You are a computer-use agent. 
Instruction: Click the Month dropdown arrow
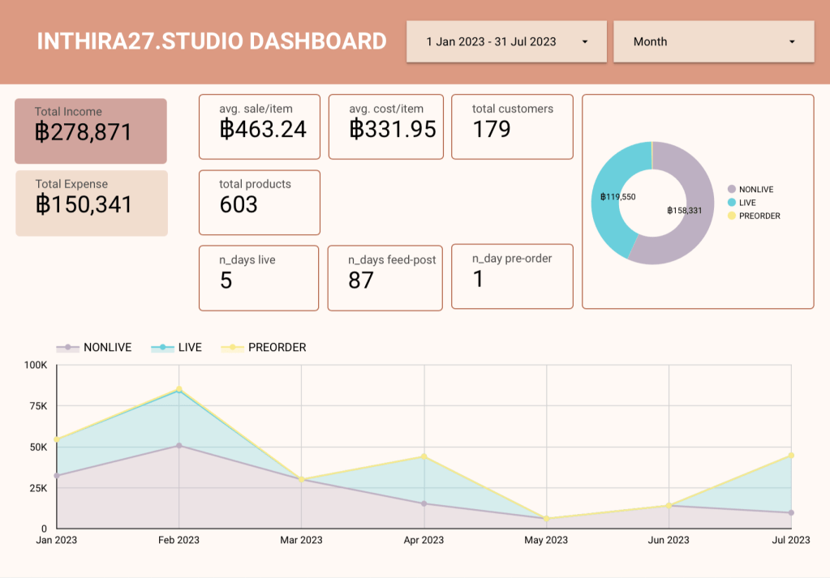coord(792,42)
